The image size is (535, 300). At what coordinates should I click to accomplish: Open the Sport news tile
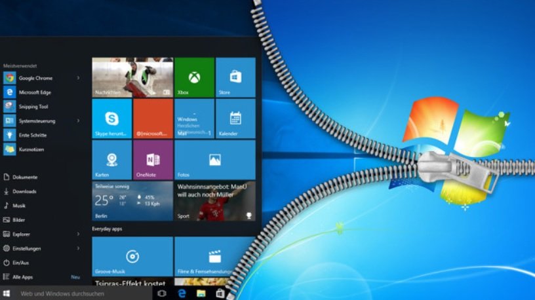[215, 201]
